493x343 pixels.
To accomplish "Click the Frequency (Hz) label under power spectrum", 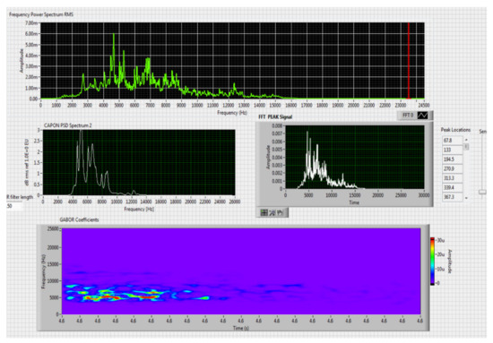I will (232, 113).
